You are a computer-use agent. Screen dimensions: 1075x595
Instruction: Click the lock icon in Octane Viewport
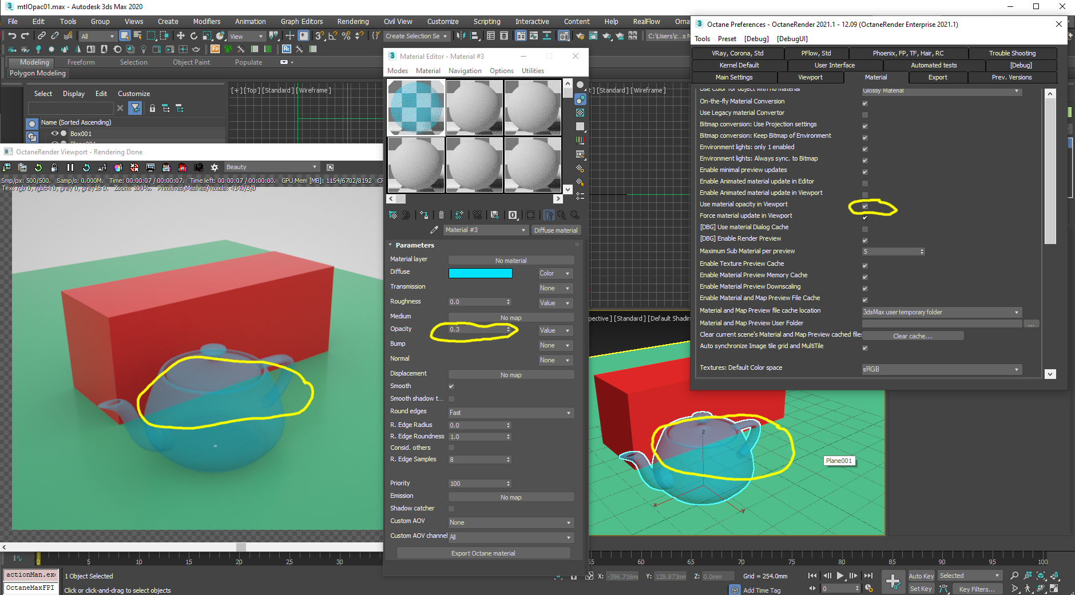pyautogui.click(x=54, y=167)
